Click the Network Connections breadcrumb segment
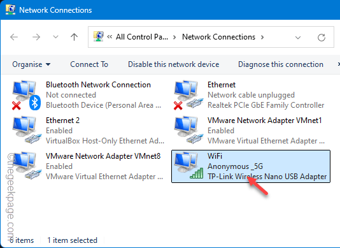The width and height of the screenshot is (340, 248). pyautogui.click(x=218, y=37)
